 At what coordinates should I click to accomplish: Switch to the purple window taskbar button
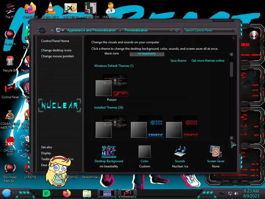[107, 193]
